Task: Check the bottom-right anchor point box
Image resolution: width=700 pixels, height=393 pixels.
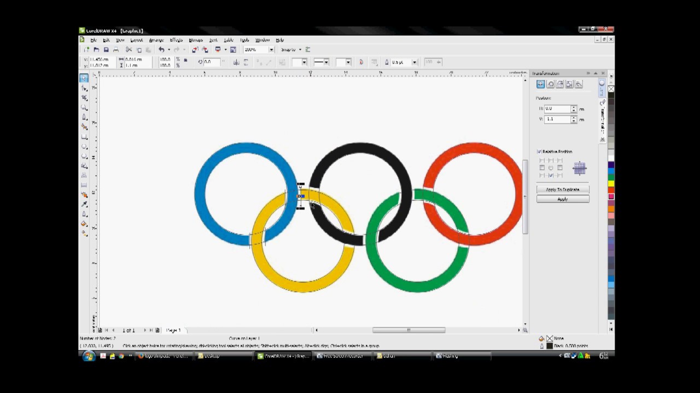Action: point(559,175)
